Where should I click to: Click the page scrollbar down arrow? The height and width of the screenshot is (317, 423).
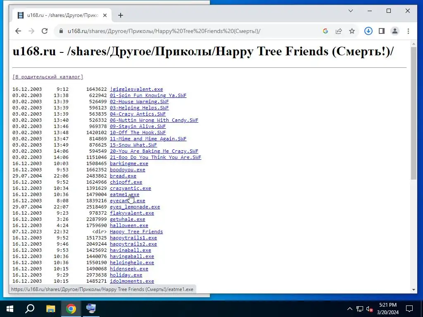tap(413, 290)
